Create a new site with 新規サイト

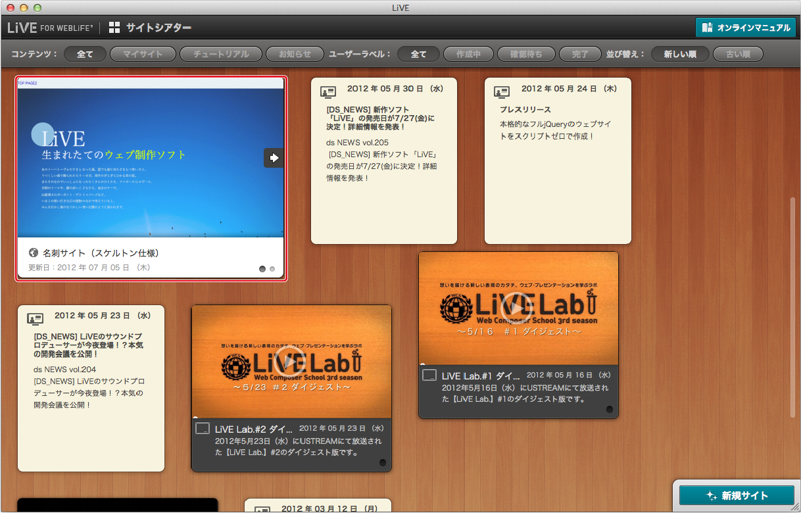point(736,496)
